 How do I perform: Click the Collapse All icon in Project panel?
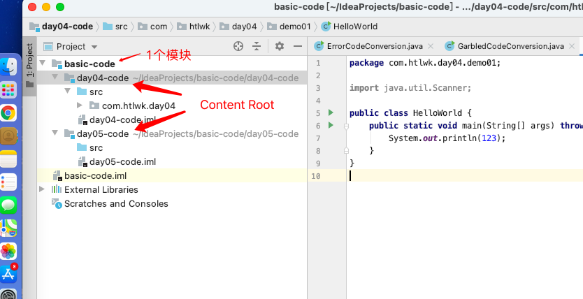coord(257,46)
